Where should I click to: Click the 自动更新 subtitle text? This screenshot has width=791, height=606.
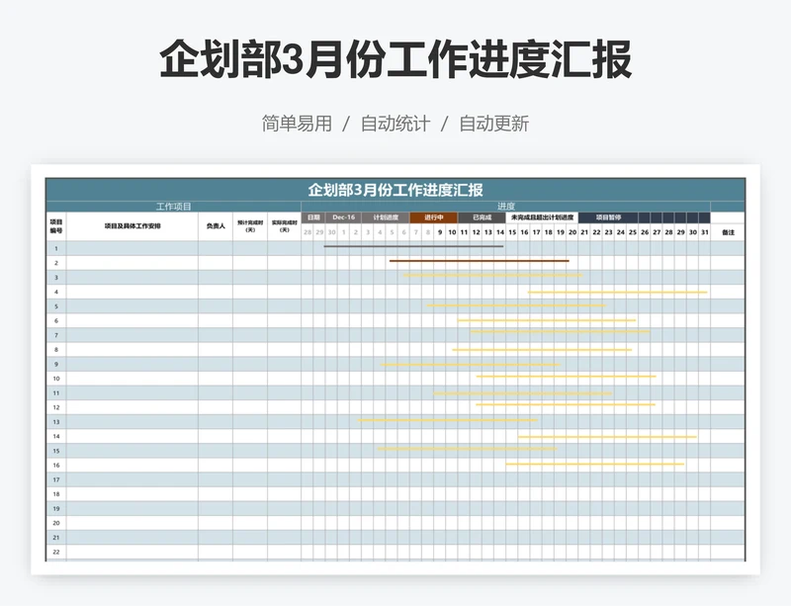(493, 124)
